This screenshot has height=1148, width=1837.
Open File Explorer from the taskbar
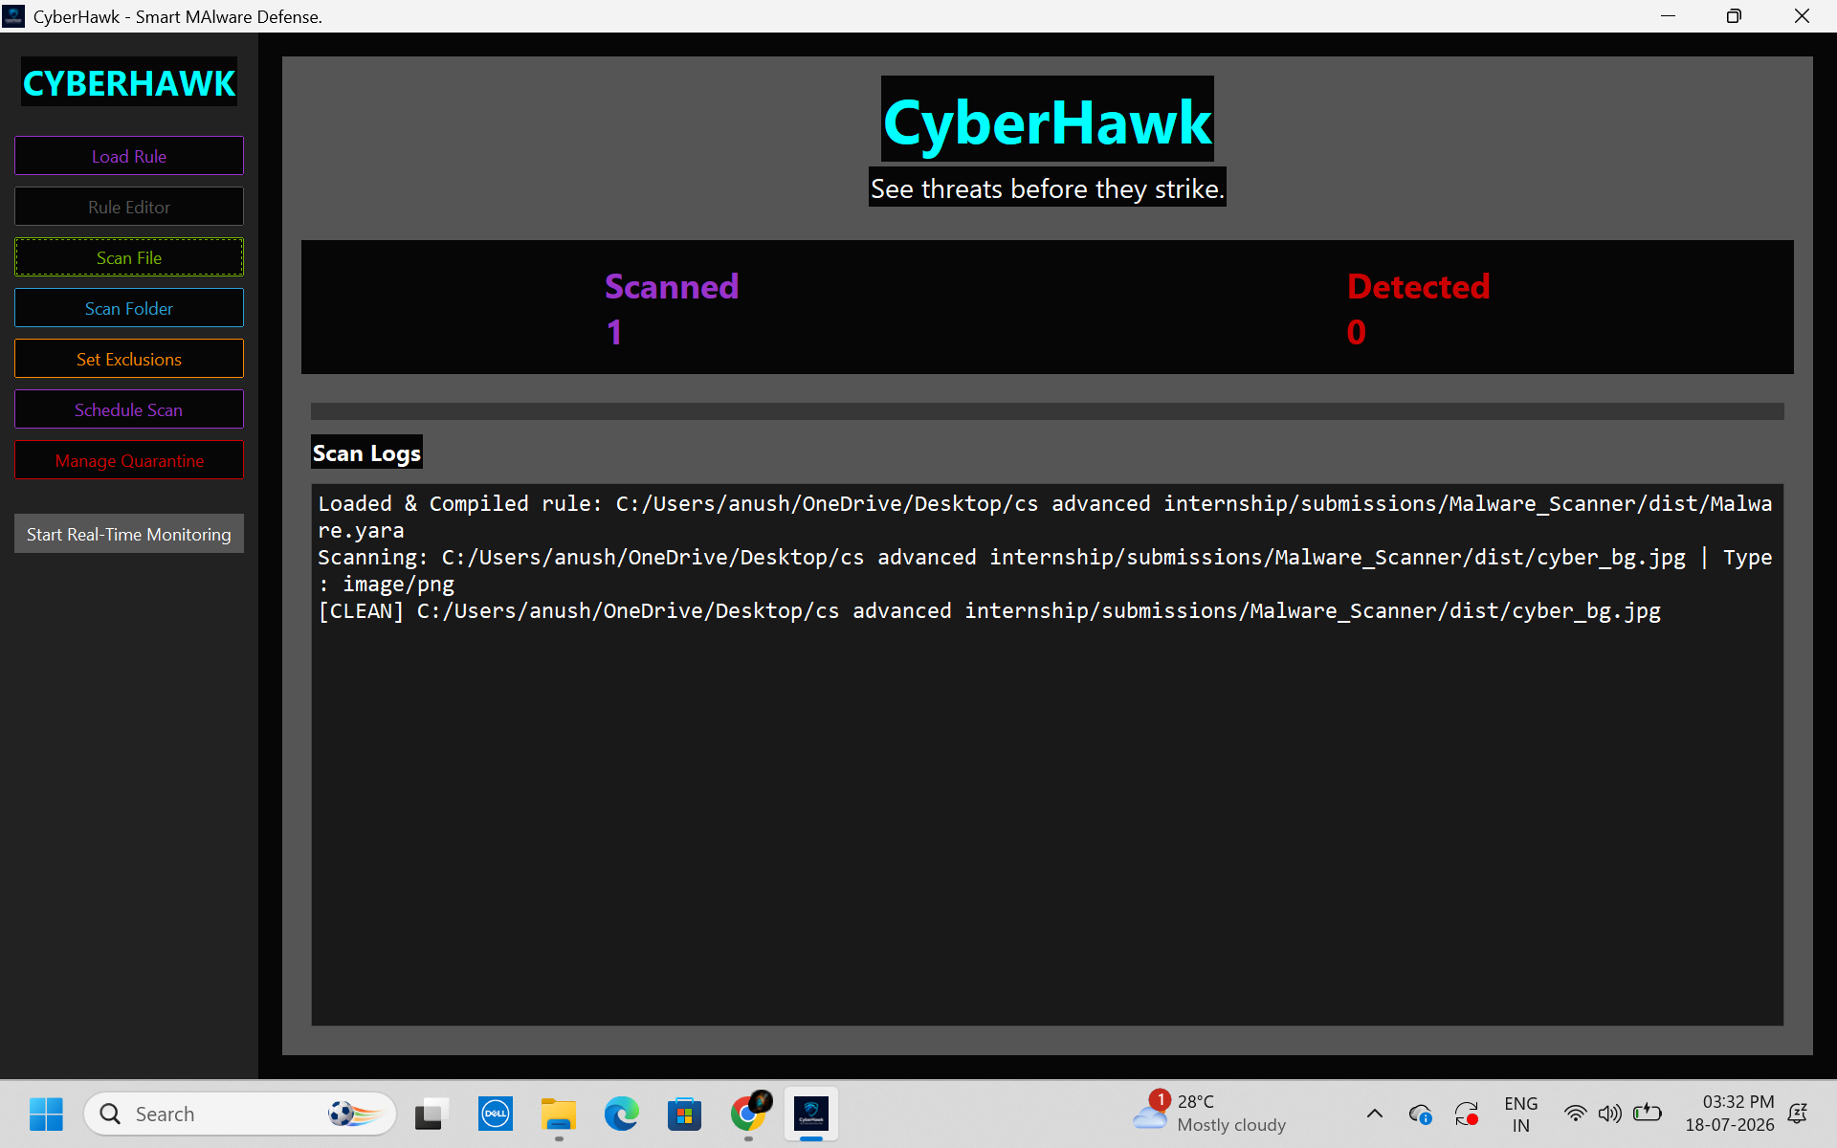[x=558, y=1114]
